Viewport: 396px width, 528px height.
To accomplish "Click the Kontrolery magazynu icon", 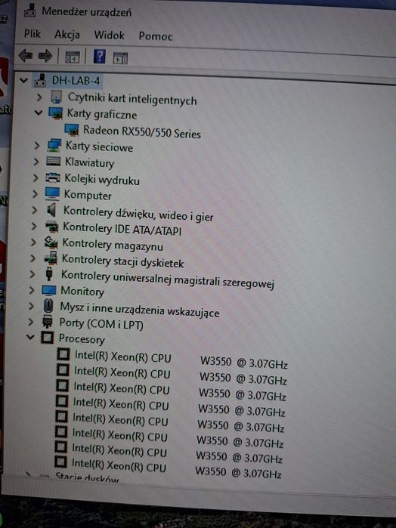I will click(51, 242).
